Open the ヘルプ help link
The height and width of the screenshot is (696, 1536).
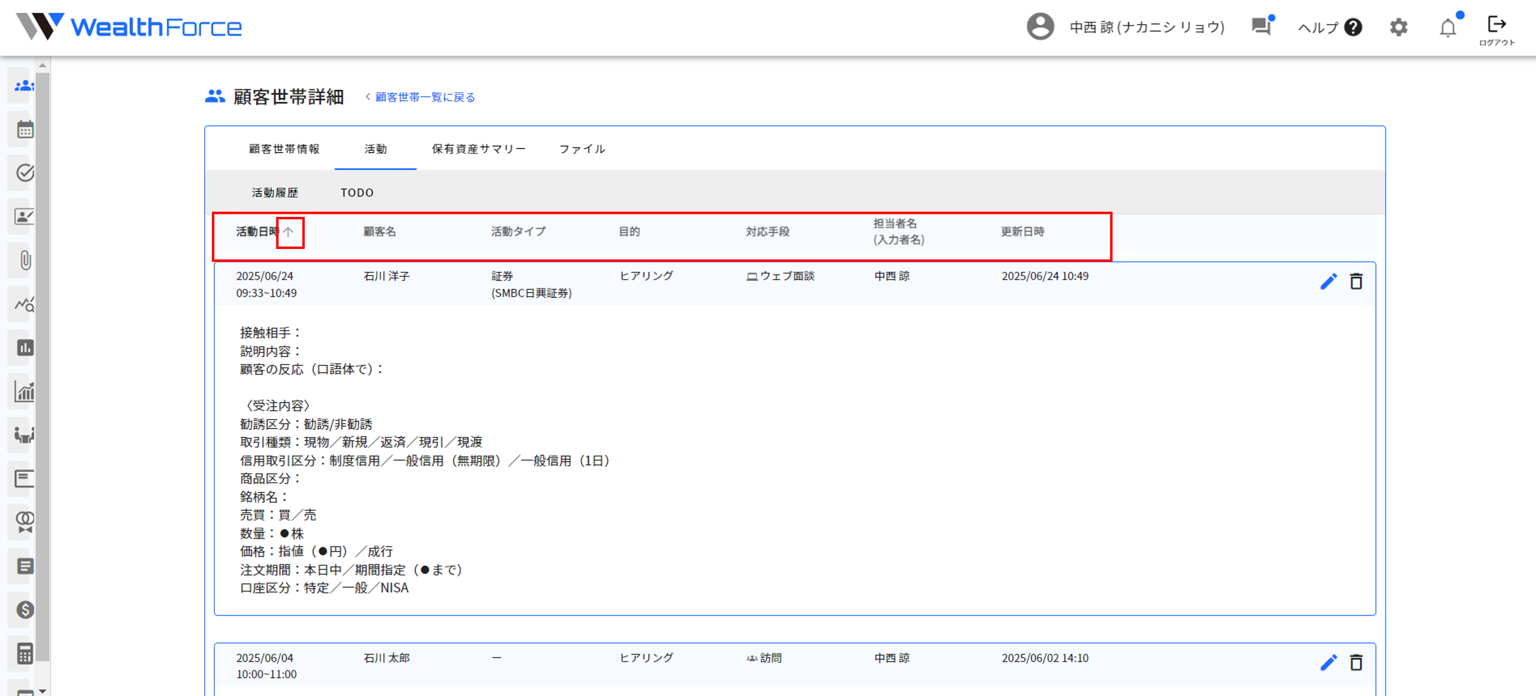click(x=1330, y=28)
